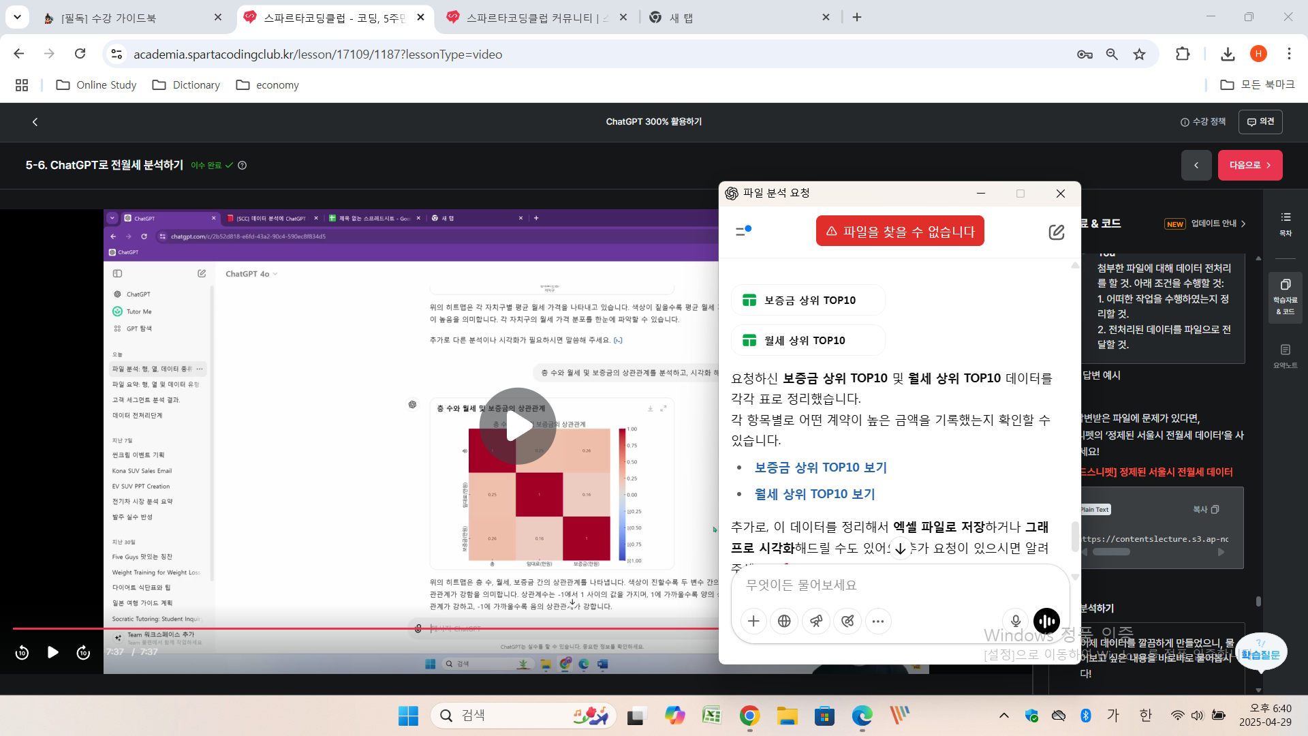Screen dimensions: 1308x736
Task: Click the browser back arrow
Action: point(19,54)
